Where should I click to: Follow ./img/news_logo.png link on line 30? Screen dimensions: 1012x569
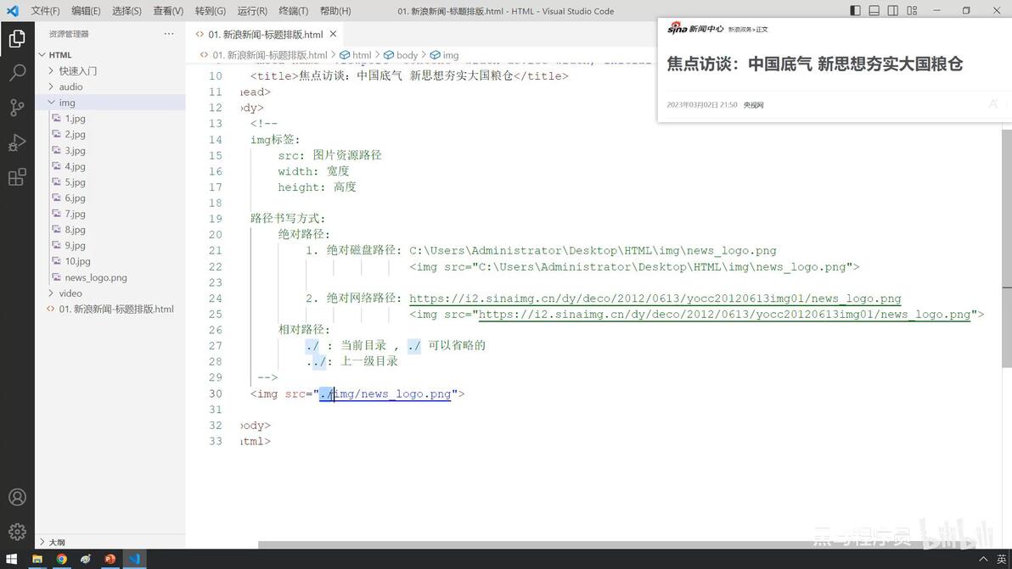pyautogui.click(x=385, y=393)
